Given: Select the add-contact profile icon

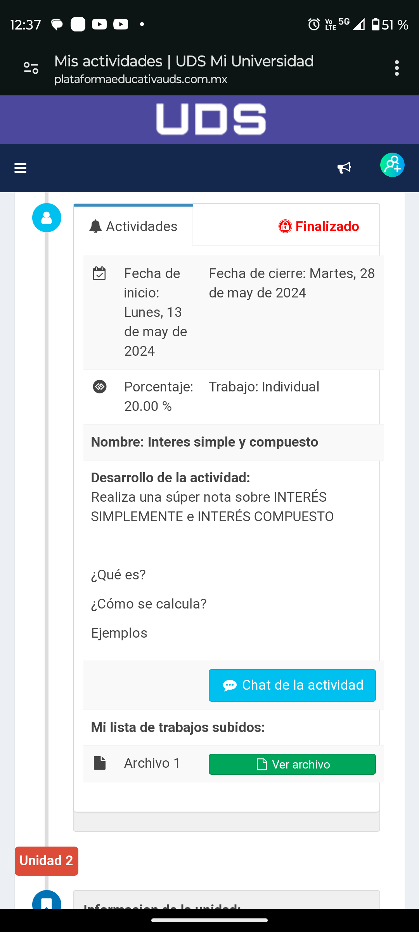Looking at the screenshot, I should pyautogui.click(x=392, y=165).
